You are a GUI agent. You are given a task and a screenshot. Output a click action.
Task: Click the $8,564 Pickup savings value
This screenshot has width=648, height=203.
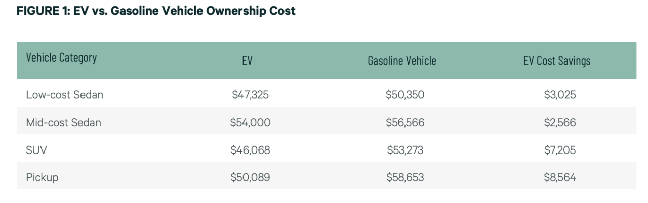559,178
